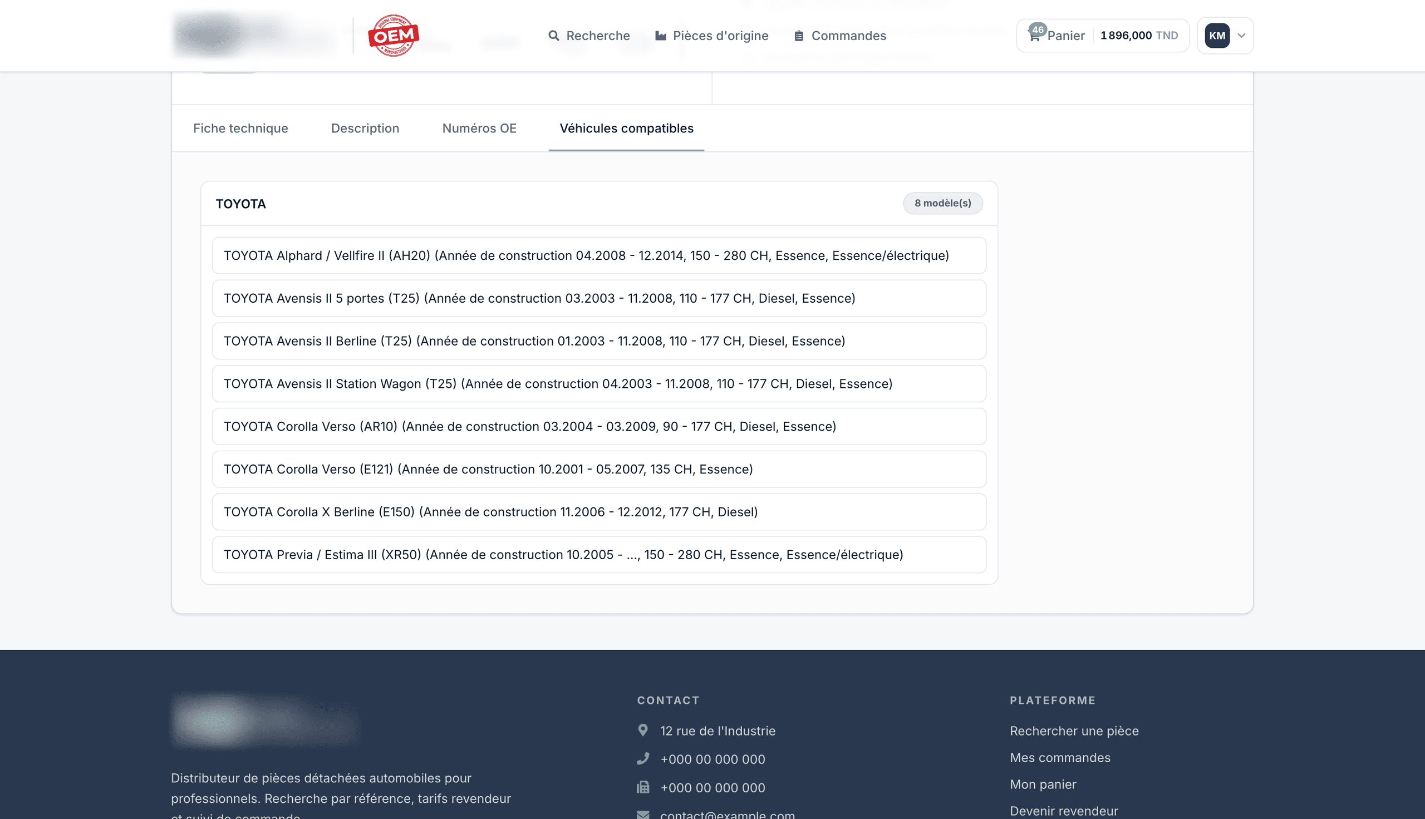
Task: Select the Previa / Estima III row
Action: click(x=599, y=555)
